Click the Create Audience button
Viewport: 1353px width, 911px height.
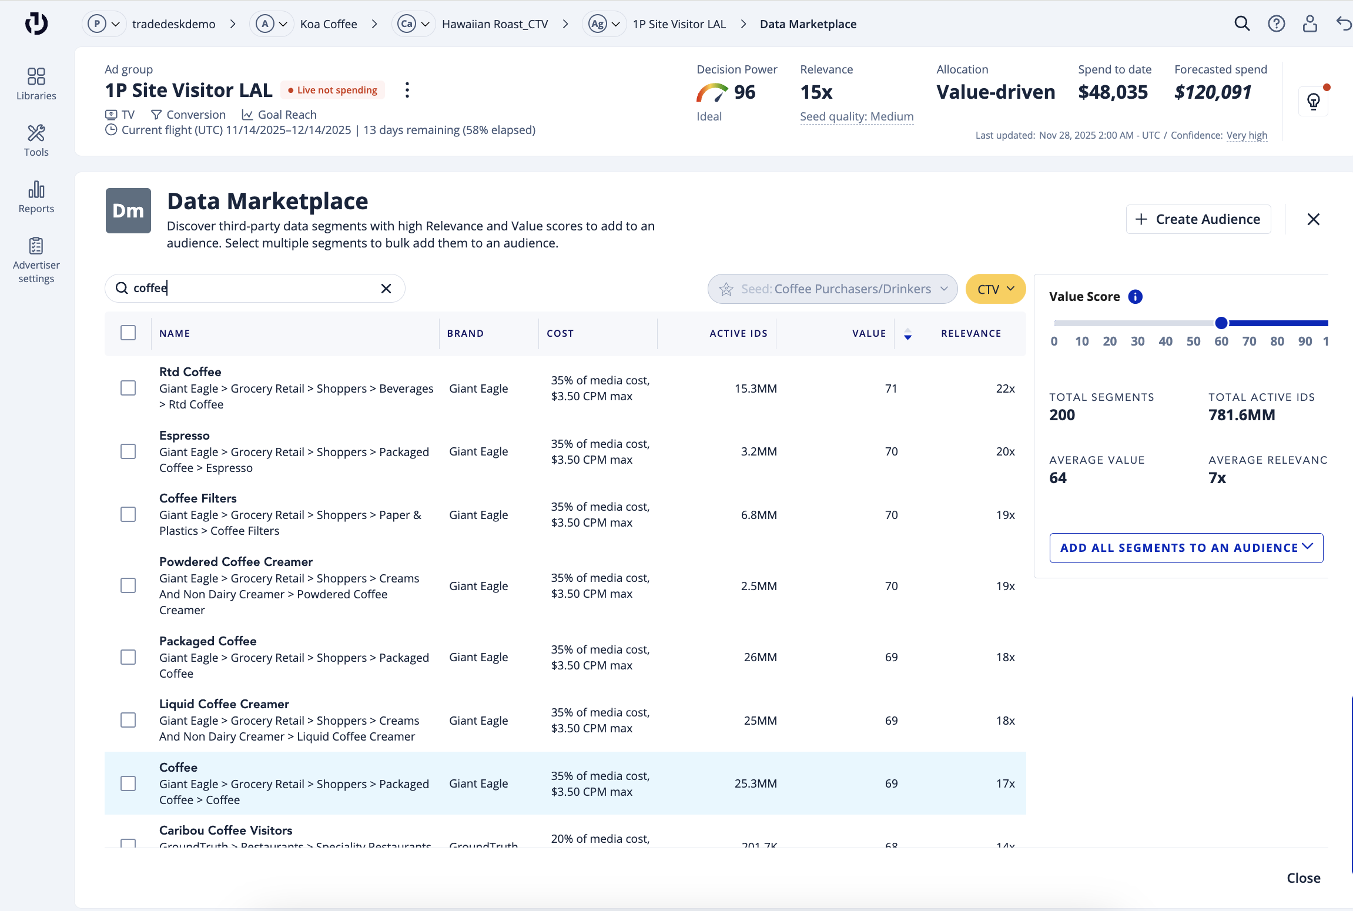click(1198, 219)
